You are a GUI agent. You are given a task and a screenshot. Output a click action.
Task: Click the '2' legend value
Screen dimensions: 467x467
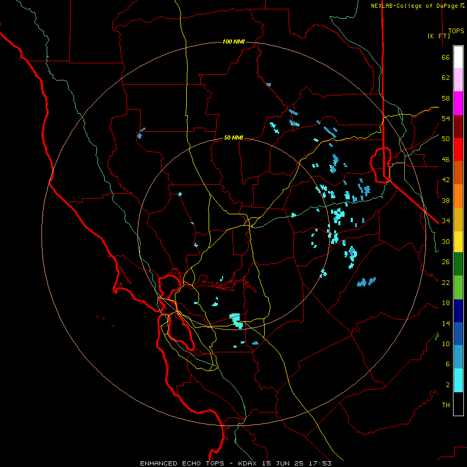click(448, 384)
